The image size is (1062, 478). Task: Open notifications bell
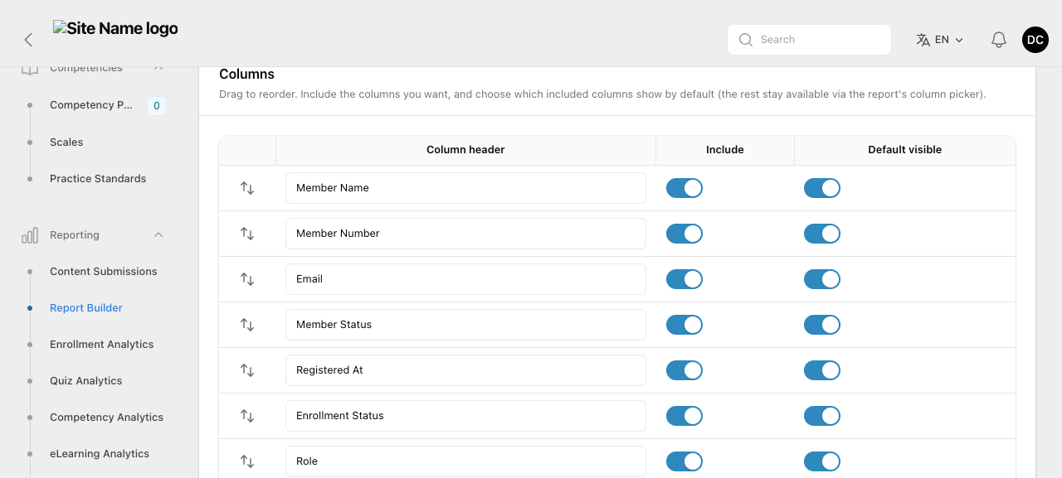(999, 40)
